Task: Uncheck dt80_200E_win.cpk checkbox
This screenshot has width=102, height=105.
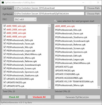Action: coord(4,29)
